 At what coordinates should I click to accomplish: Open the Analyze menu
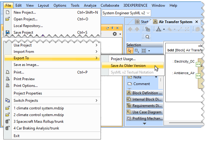click(x=90, y=5)
